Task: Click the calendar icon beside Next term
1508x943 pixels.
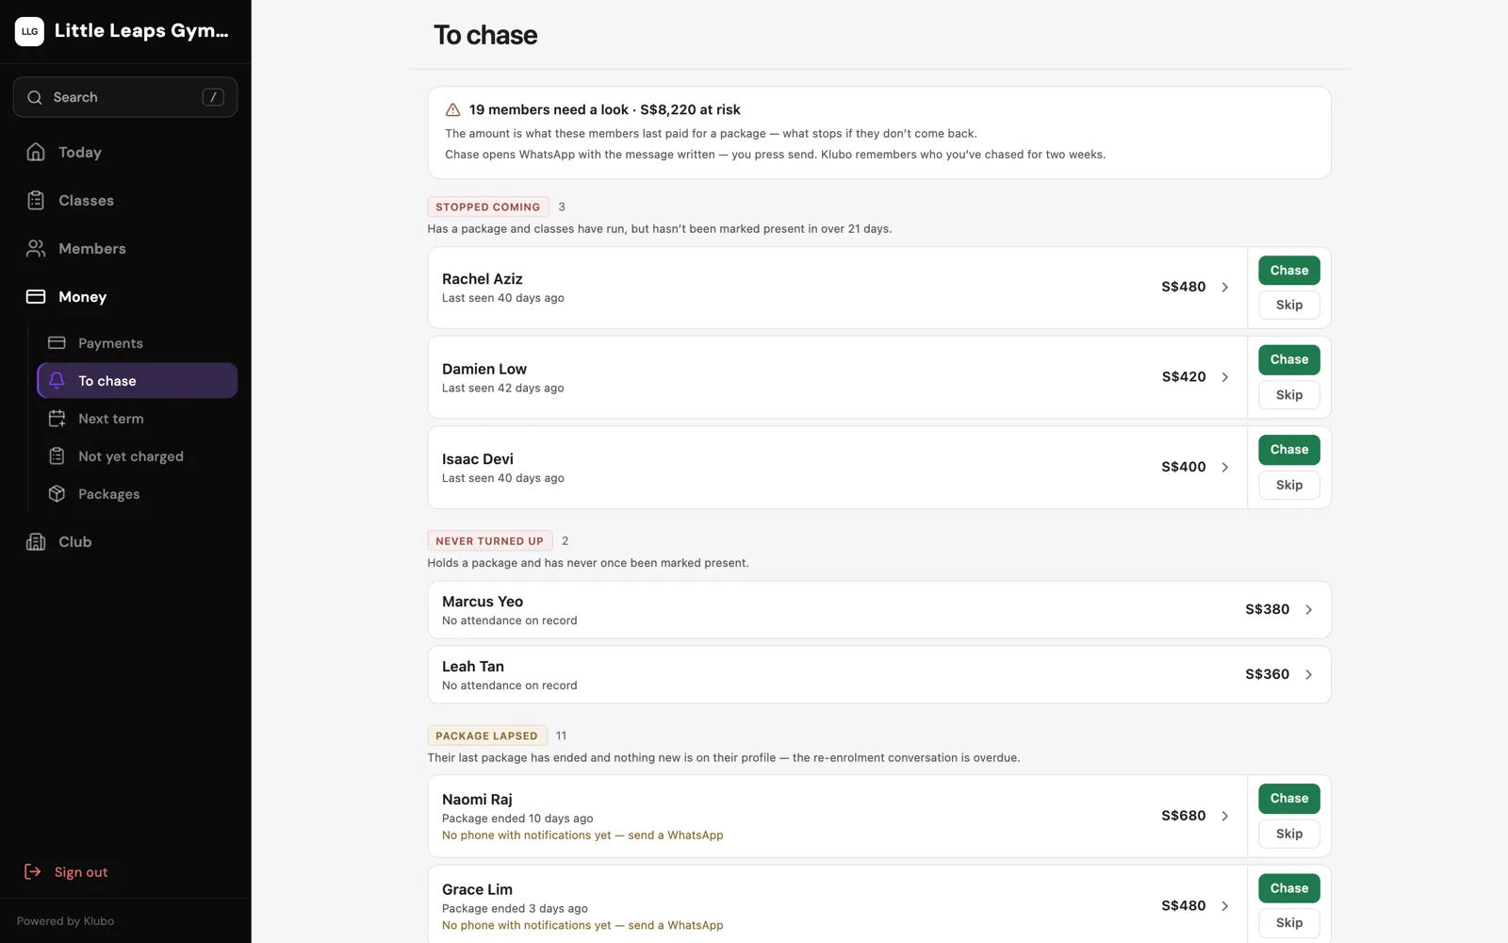Action: [57, 418]
